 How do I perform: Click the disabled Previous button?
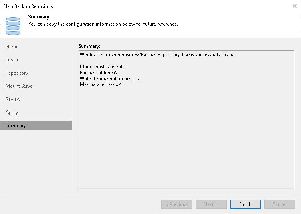point(177,204)
